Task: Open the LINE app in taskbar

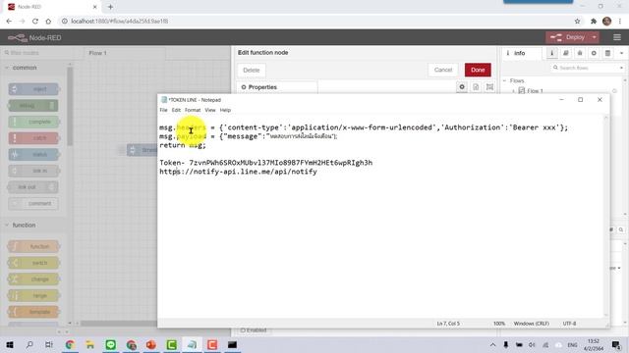Action: 111,344
